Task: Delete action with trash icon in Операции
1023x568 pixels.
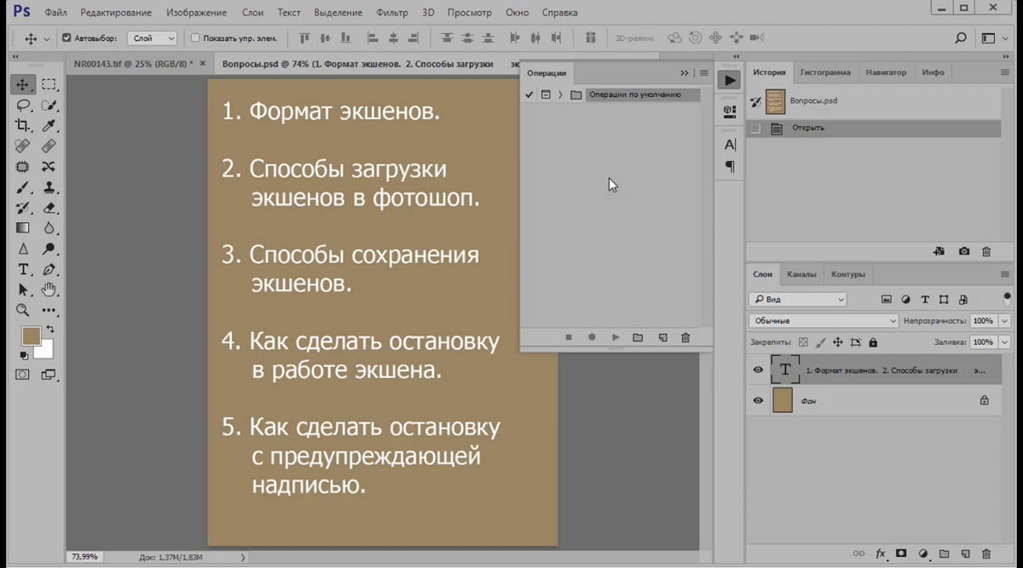Action: [685, 338]
